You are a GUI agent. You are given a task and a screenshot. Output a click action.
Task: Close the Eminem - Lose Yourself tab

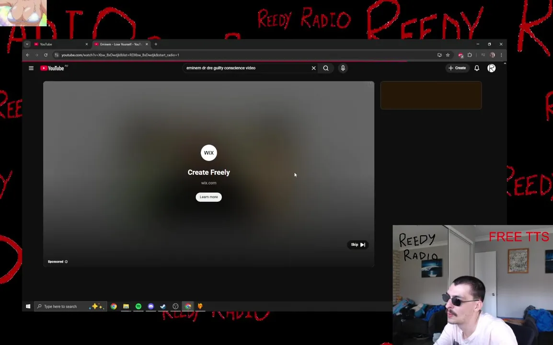coord(147,44)
